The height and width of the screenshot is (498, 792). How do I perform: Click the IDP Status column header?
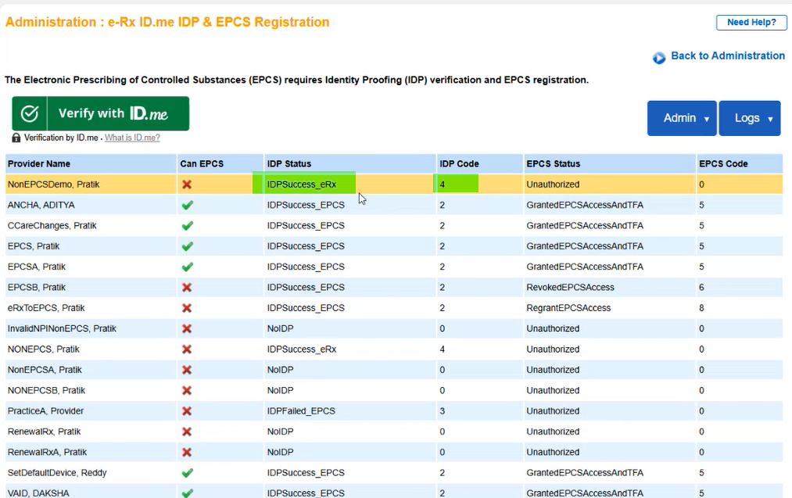click(289, 164)
